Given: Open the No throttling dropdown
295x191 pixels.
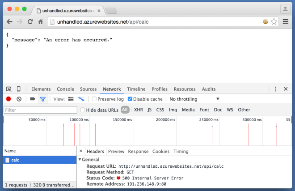Looking at the screenshot, I should tap(194, 99).
